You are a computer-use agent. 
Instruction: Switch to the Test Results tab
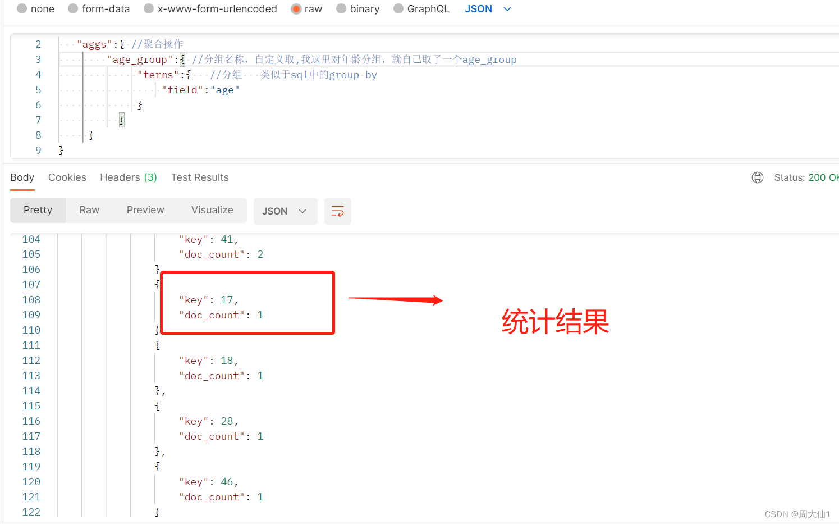(200, 177)
